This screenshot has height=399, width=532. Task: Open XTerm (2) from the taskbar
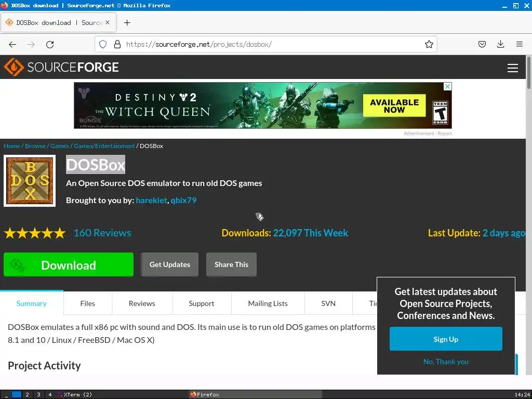click(x=75, y=395)
